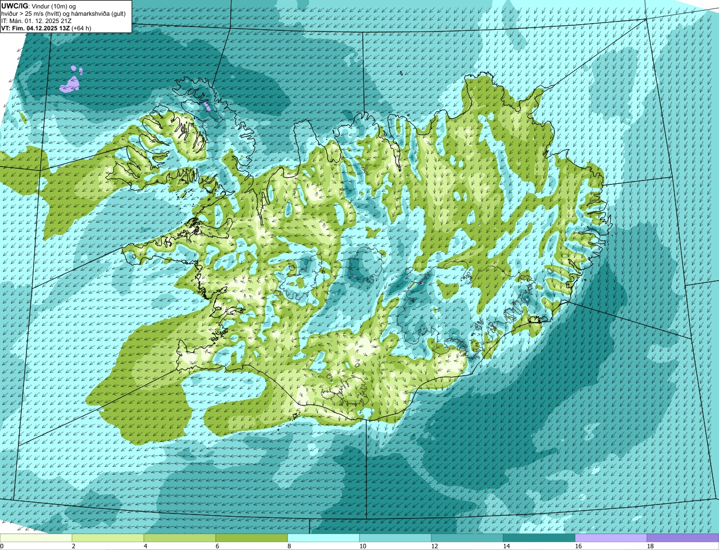Click the "16" label on the wind scale

[x=578, y=546]
